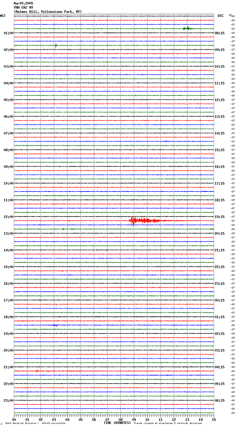This screenshot has height=427, width=236.
Task: Click the "UTC" column header
Action: pos(221,16)
